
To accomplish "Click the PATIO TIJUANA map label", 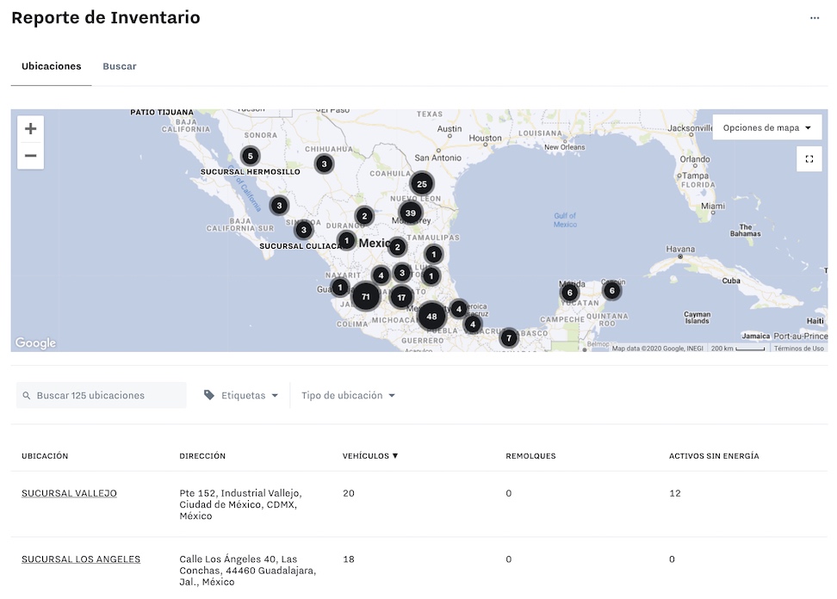I will (162, 112).
